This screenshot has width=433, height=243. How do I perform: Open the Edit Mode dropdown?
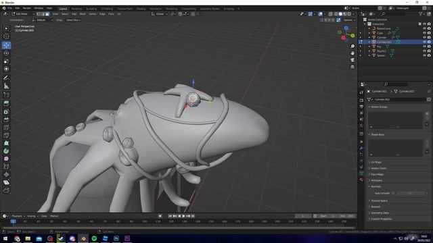coord(23,13)
